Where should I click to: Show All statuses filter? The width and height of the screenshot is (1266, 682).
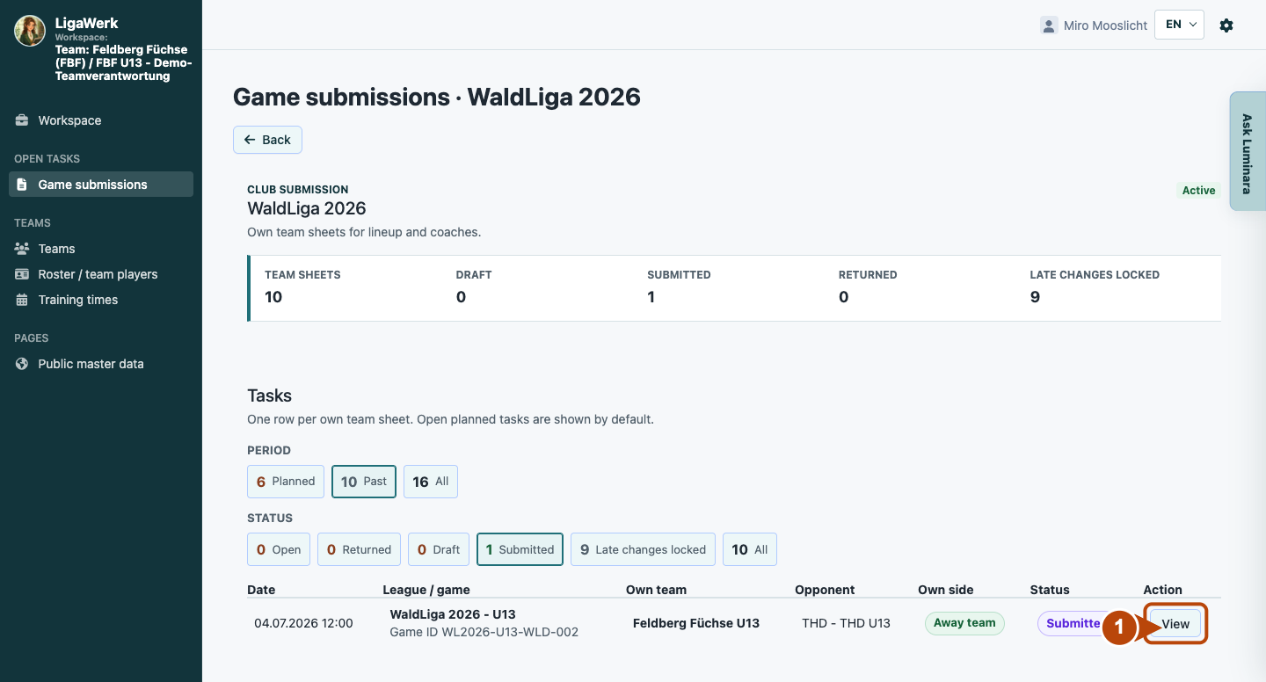[x=750, y=549]
